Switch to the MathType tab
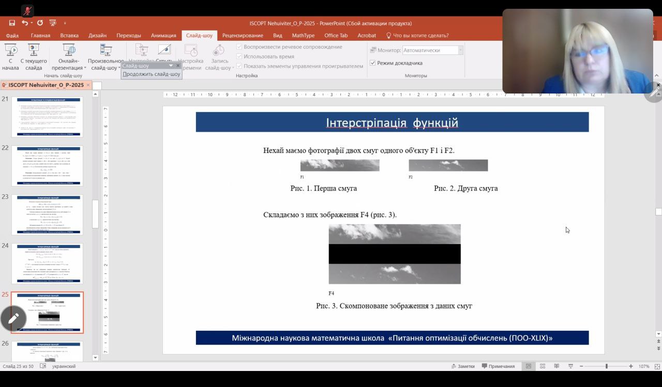The width and height of the screenshot is (662, 387). click(303, 36)
